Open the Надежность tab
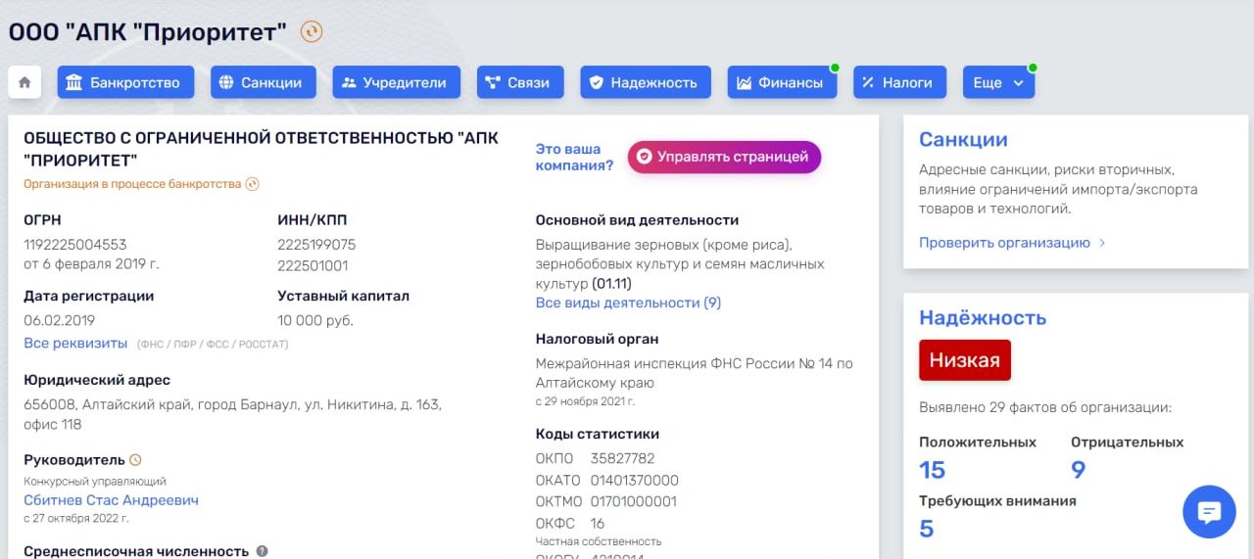Screen dimensions: 1254x559 646,82
